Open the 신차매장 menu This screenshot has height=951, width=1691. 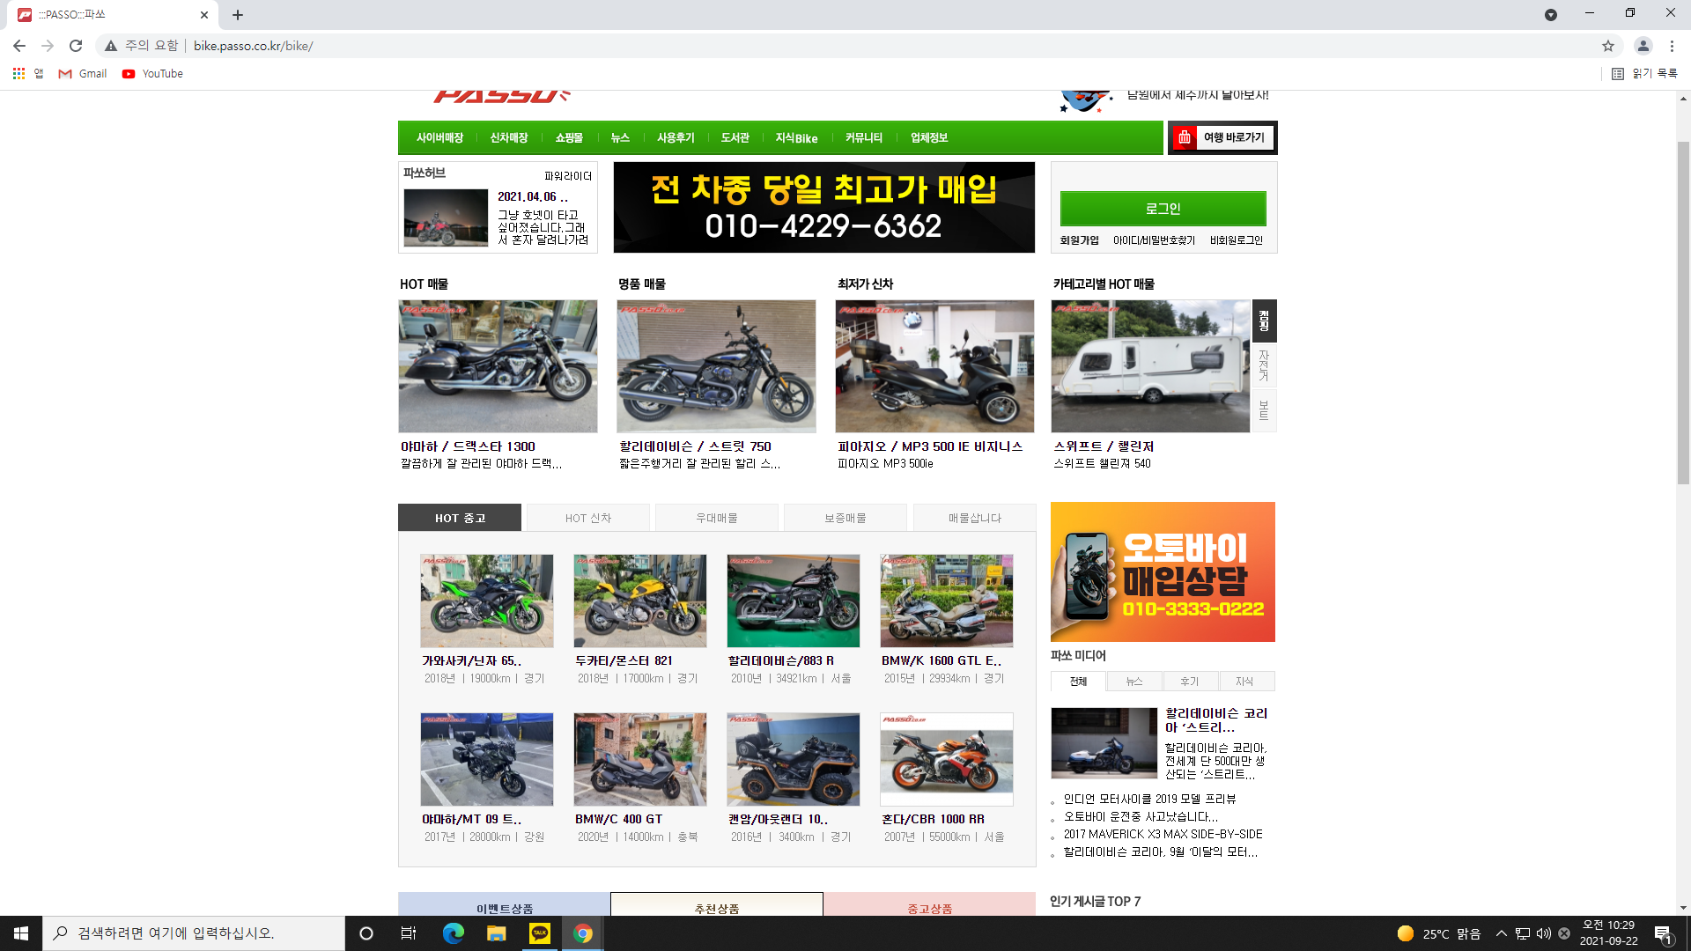point(509,138)
